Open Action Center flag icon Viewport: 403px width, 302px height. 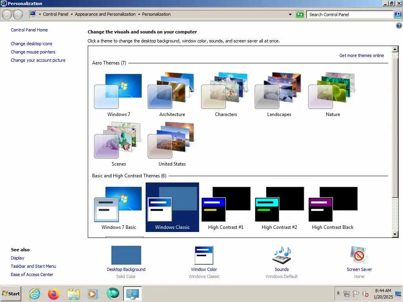click(x=356, y=293)
